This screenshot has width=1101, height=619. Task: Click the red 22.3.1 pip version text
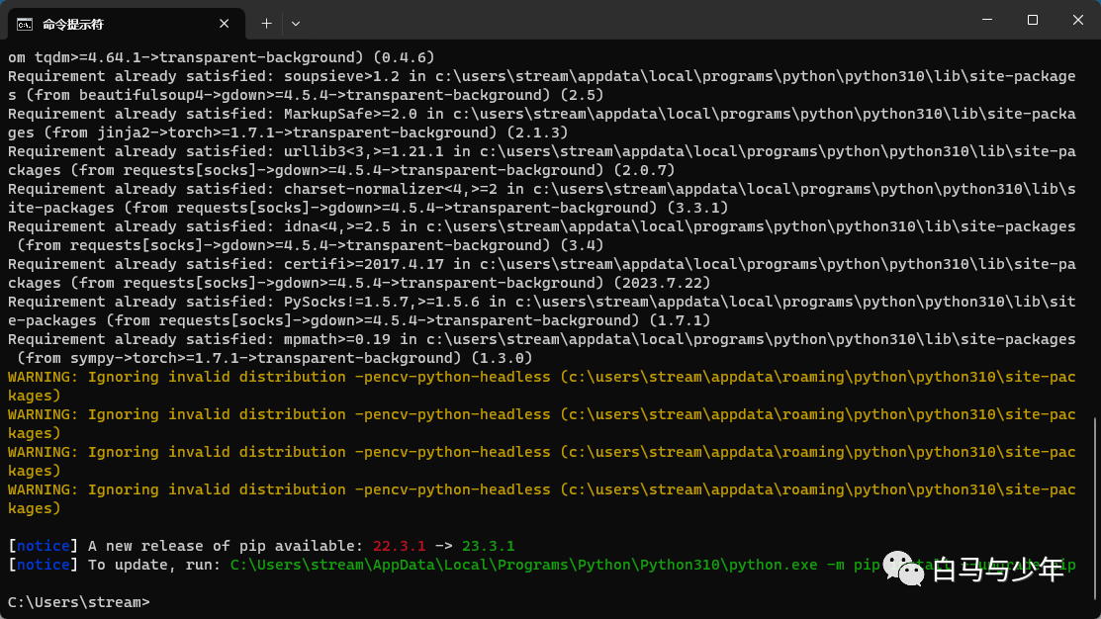tap(399, 545)
